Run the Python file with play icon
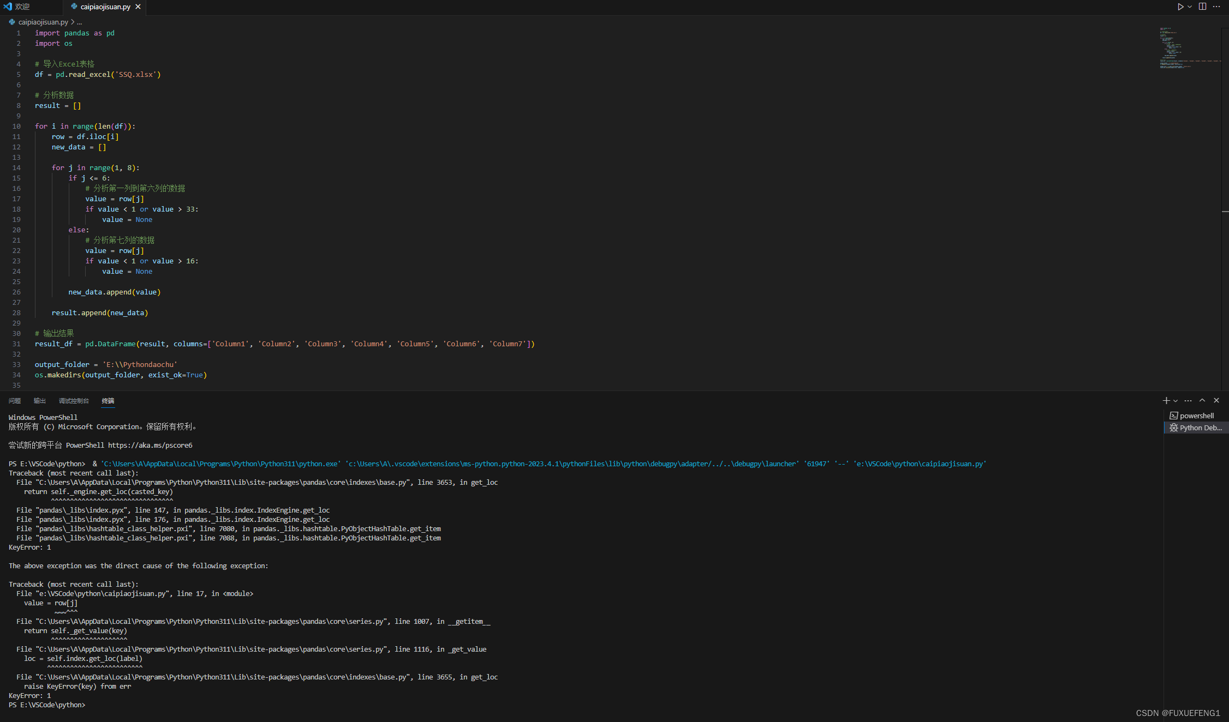Viewport: 1229px width, 722px height. (x=1180, y=7)
